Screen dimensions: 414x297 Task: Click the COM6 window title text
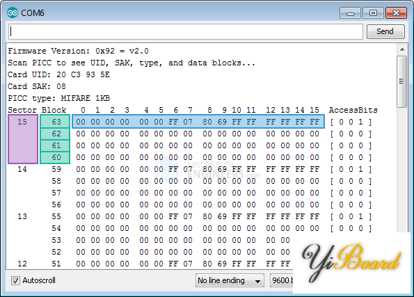click(x=33, y=13)
